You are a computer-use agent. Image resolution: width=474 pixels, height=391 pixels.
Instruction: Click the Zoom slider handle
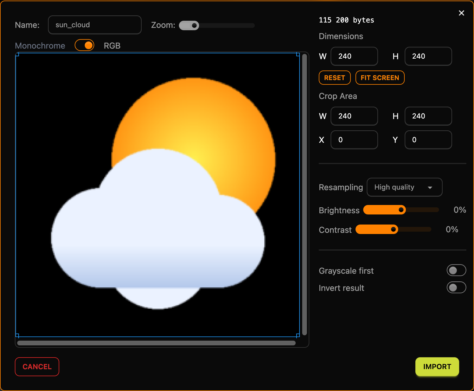coord(194,25)
